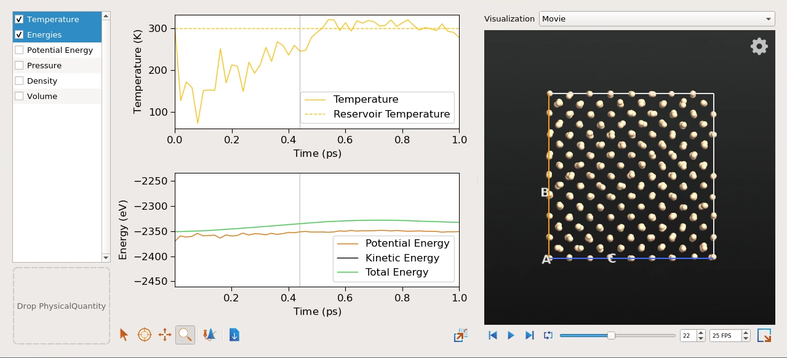Click the 3D atom structure view
This screenshot has height=358, width=787.
pos(629,177)
